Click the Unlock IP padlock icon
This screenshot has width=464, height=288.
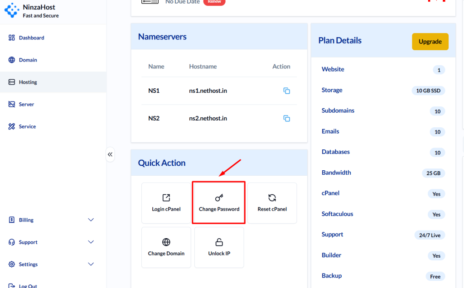tap(219, 242)
